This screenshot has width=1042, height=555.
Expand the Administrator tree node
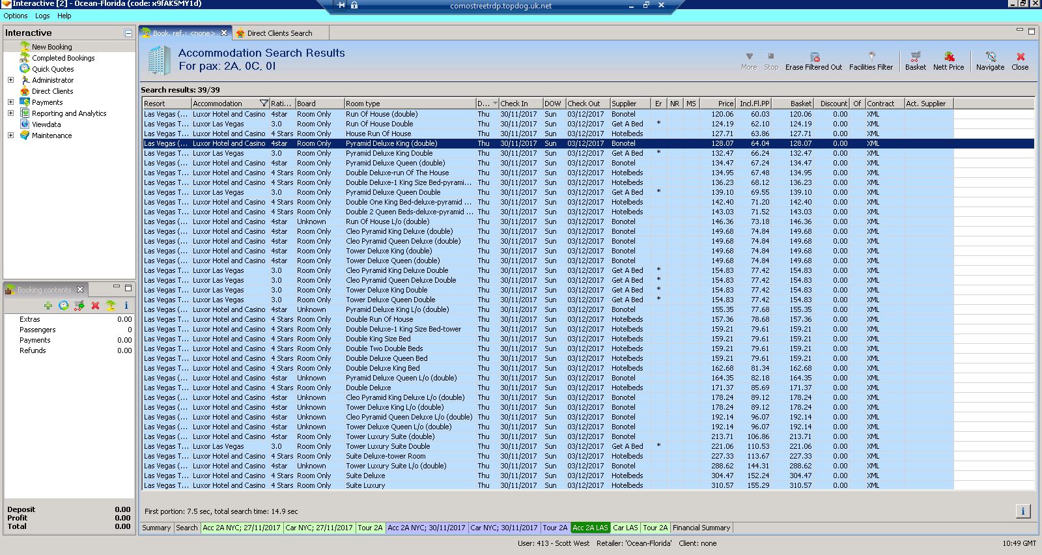pyautogui.click(x=10, y=80)
